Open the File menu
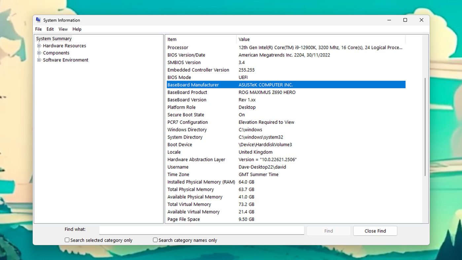 [38, 29]
